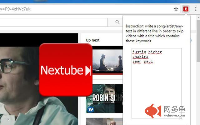Place cursor on "sean paul" line
The width and height of the screenshot is (200, 125).
pyautogui.click(x=142, y=61)
